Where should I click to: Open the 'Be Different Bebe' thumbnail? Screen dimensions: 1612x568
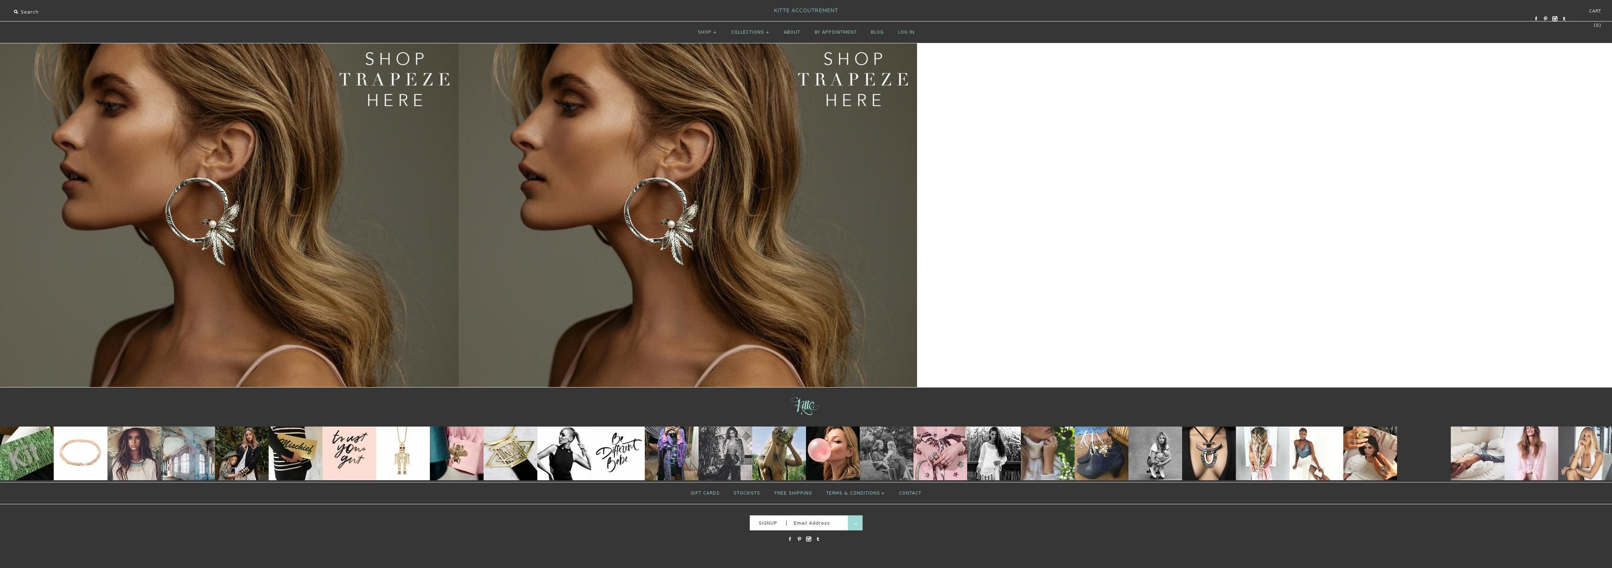pyautogui.click(x=618, y=453)
